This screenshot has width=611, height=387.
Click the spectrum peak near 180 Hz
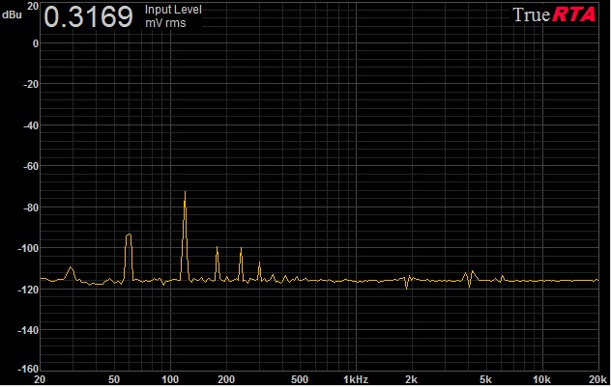pyautogui.click(x=218, y=261)
